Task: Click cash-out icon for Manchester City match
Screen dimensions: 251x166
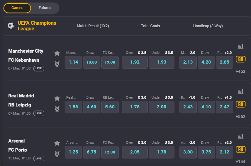Action: click(x=57, y=64)
